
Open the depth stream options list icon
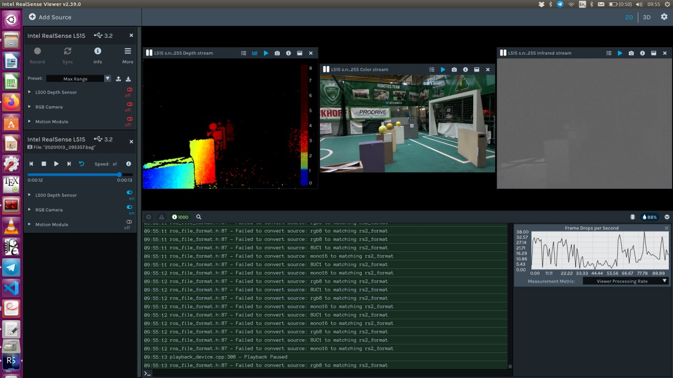tap(243, 52)
